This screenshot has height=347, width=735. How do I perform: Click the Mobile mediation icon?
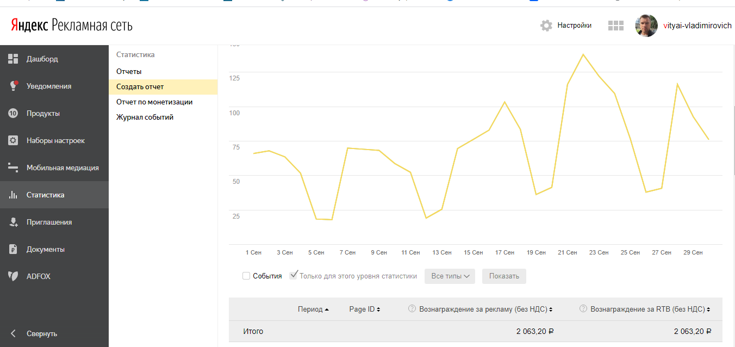[x=13, y=168]
